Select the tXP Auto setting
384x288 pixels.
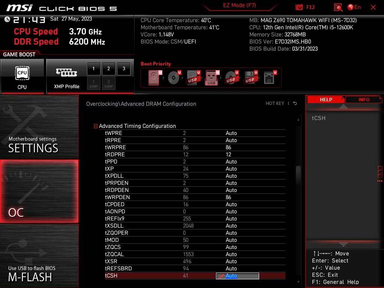[x=231, y=169]
